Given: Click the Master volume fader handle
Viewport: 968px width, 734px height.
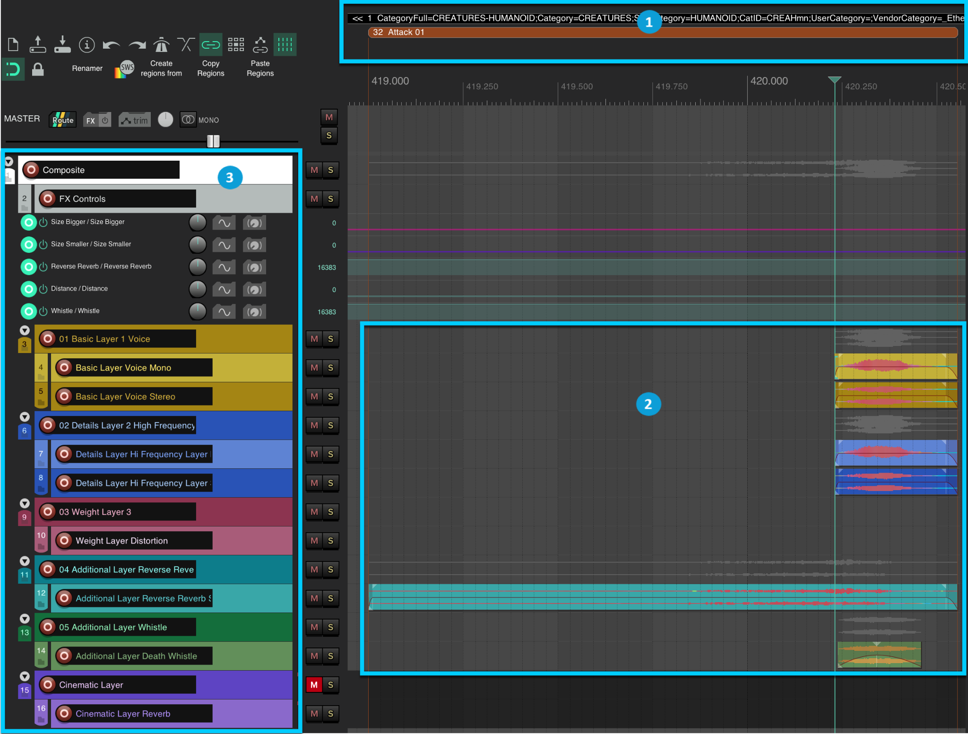Looking at the screenshot, I should pyautogui.click(x=213, y=141).
